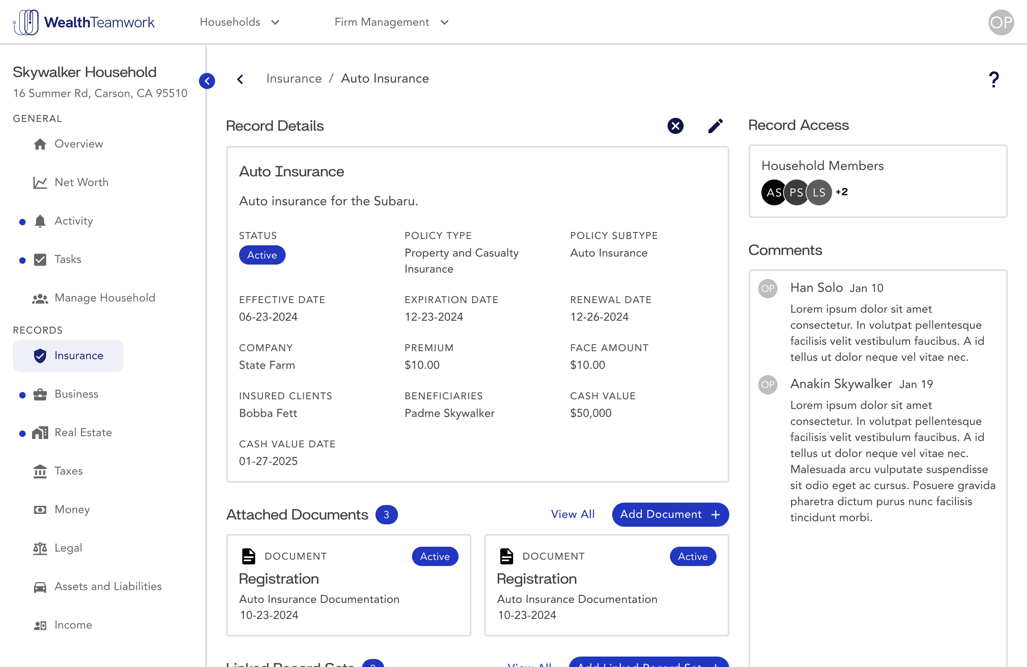Click the Net Worth chart icon

pos(40,183)
